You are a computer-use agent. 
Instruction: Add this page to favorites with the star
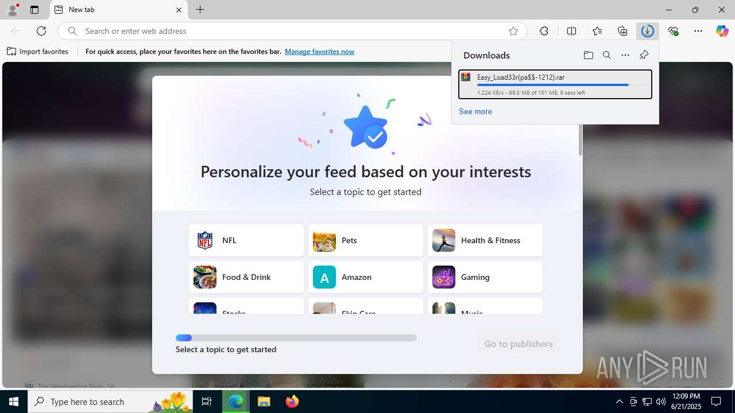513,31
